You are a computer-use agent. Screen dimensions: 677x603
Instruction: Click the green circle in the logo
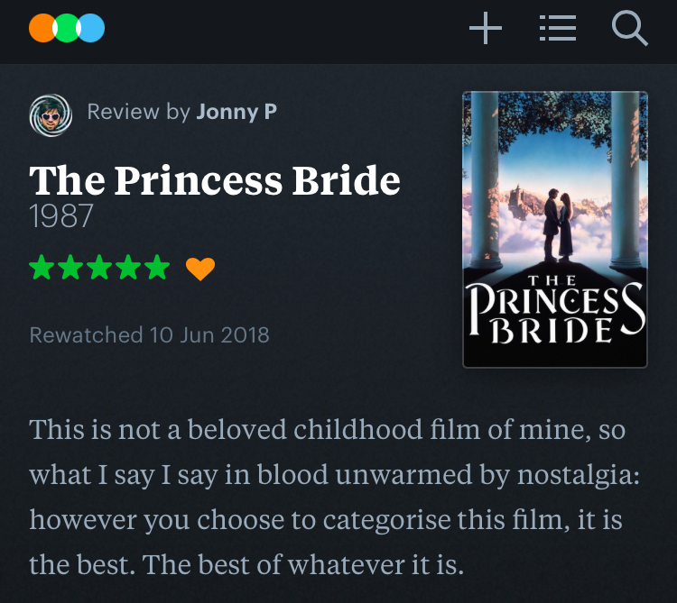pos(67,29)
